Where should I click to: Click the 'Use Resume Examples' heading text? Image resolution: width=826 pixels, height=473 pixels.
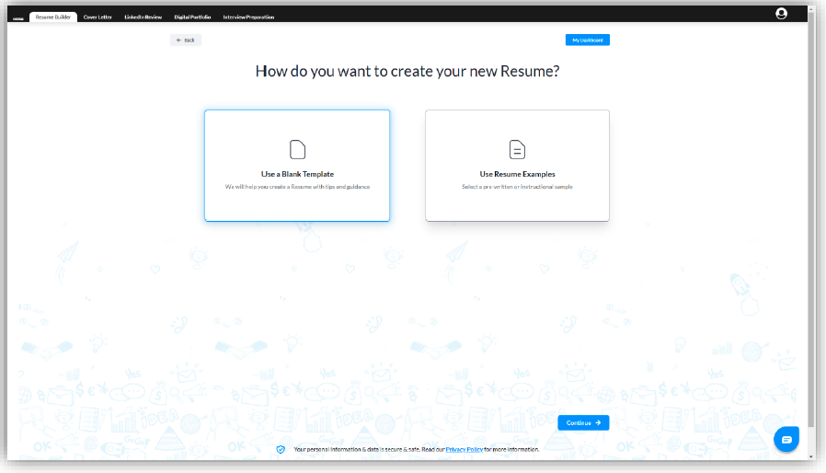pyautogui.click(x=517, y=174)
